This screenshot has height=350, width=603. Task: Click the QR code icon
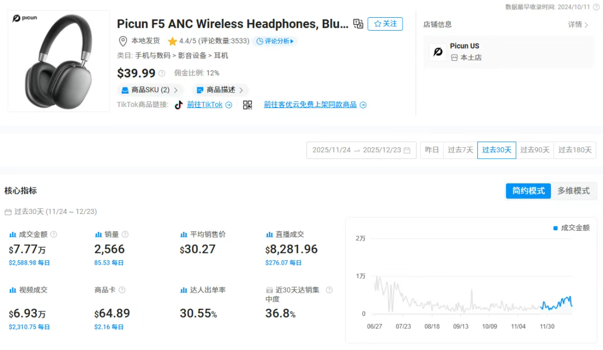(x=247, y=105)
